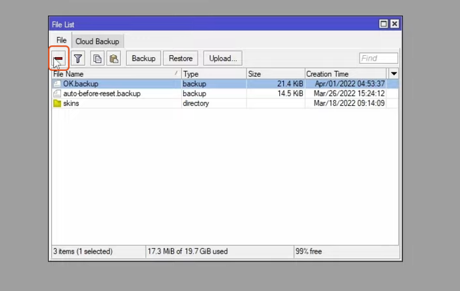
Task: Click the Upload... button
Action: pyautogui.click(x=223, y=58)
